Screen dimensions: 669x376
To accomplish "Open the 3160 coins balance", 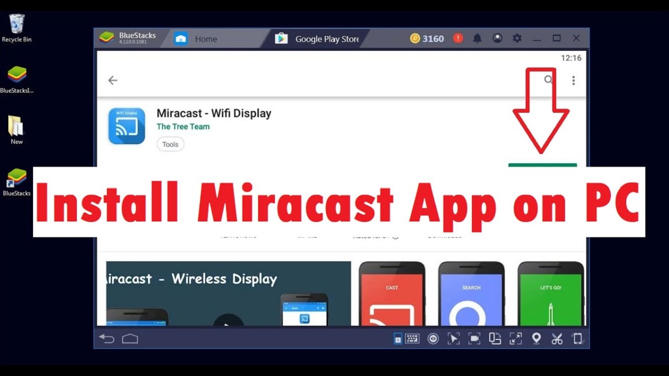I will [427, 39].
